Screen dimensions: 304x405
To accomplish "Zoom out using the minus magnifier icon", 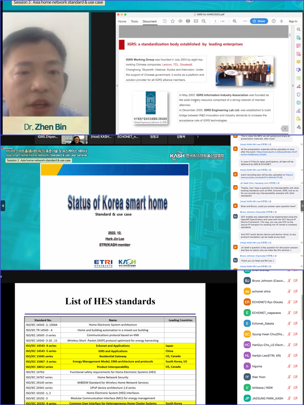I will pyautogui.click(x=204, y=21).
